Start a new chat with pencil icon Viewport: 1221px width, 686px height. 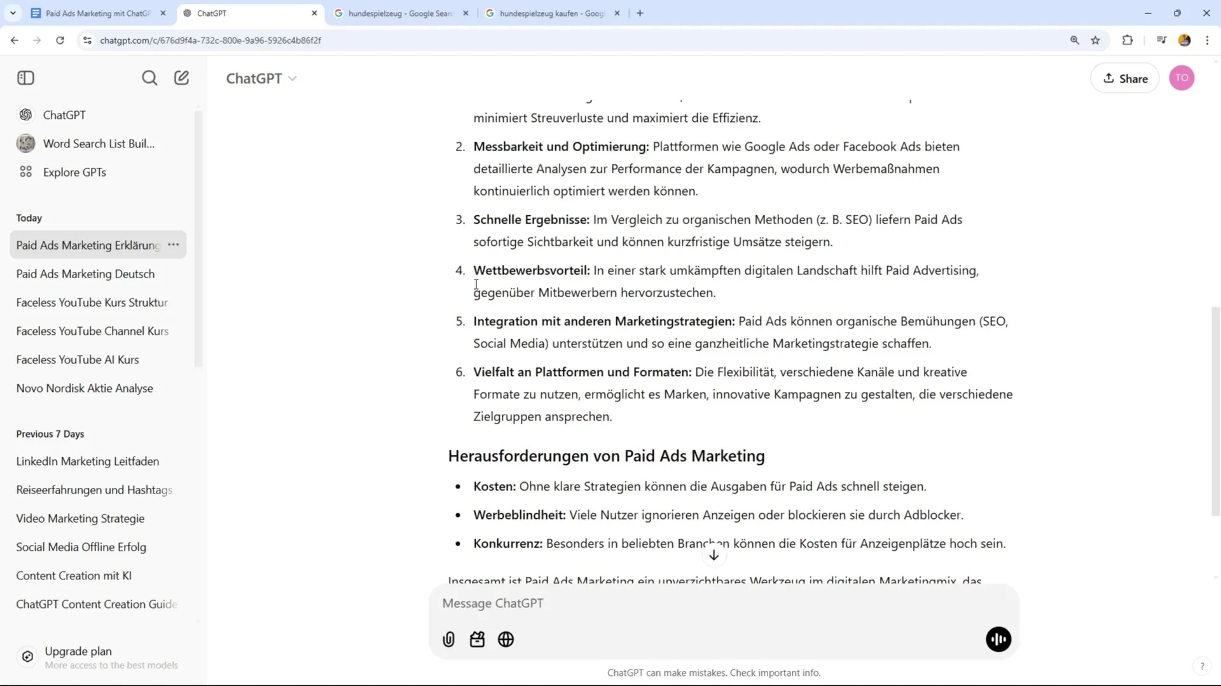(182, 78)
